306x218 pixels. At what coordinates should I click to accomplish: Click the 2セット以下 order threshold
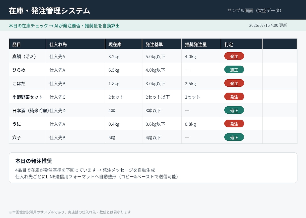158,97
